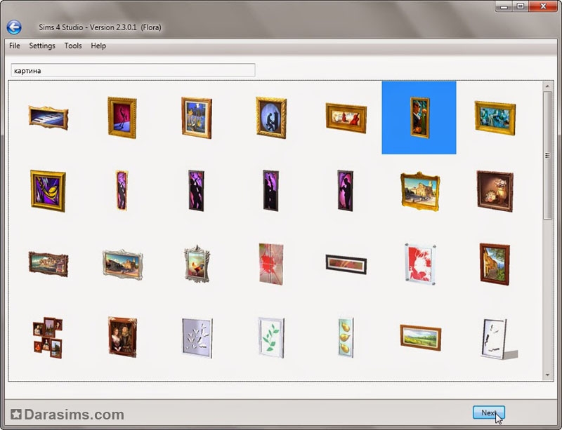This screenshot has width=562, height=430.
Task: Select the flower vase still life painting
Action: coord(495,191)
